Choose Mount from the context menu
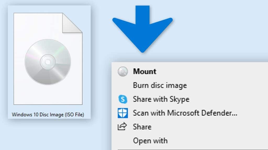This screenshot has width=268, height=150. (145, 72)
